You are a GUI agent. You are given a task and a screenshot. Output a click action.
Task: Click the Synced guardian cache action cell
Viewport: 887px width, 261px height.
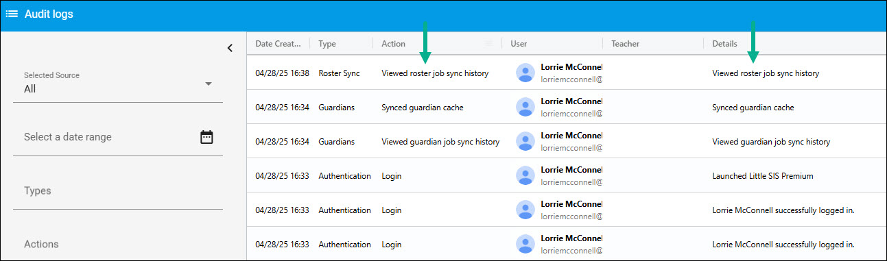click(x=422, y=108)
